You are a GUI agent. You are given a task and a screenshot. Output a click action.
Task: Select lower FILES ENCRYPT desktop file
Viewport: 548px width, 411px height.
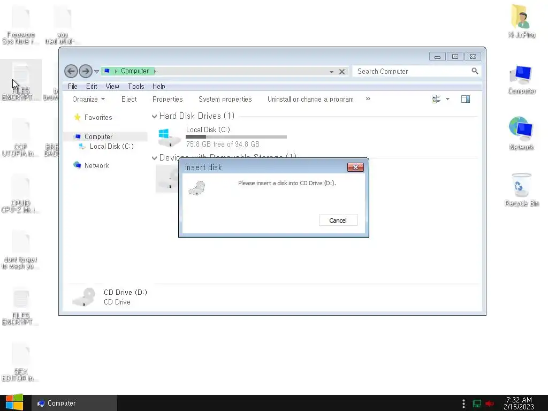click(21, 306)
